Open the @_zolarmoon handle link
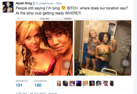Image resolution: width=137 pixels, height=94 pixels. point(44,3)
